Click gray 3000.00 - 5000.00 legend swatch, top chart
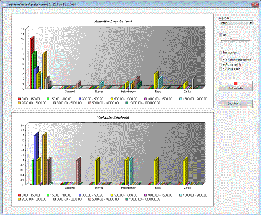 55,103
